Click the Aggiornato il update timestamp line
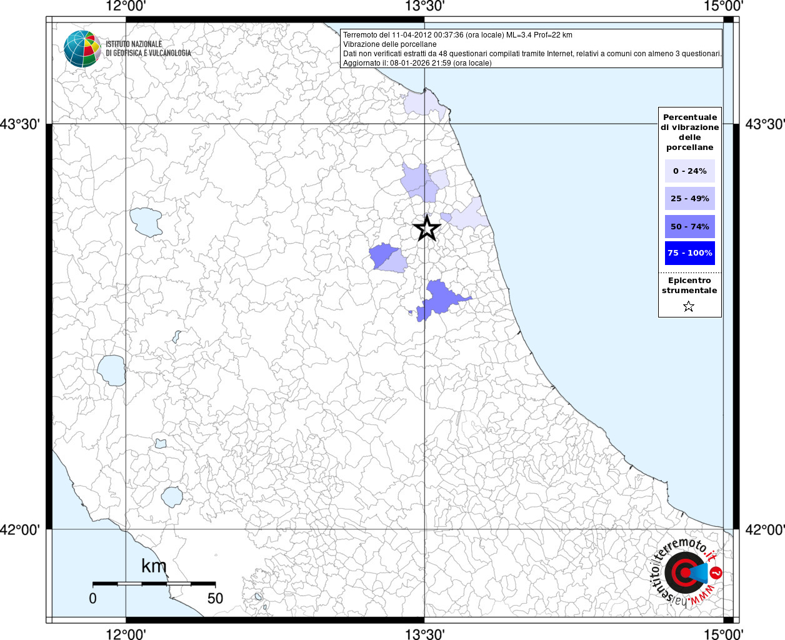The image size is (785, 640). [417, 63]
